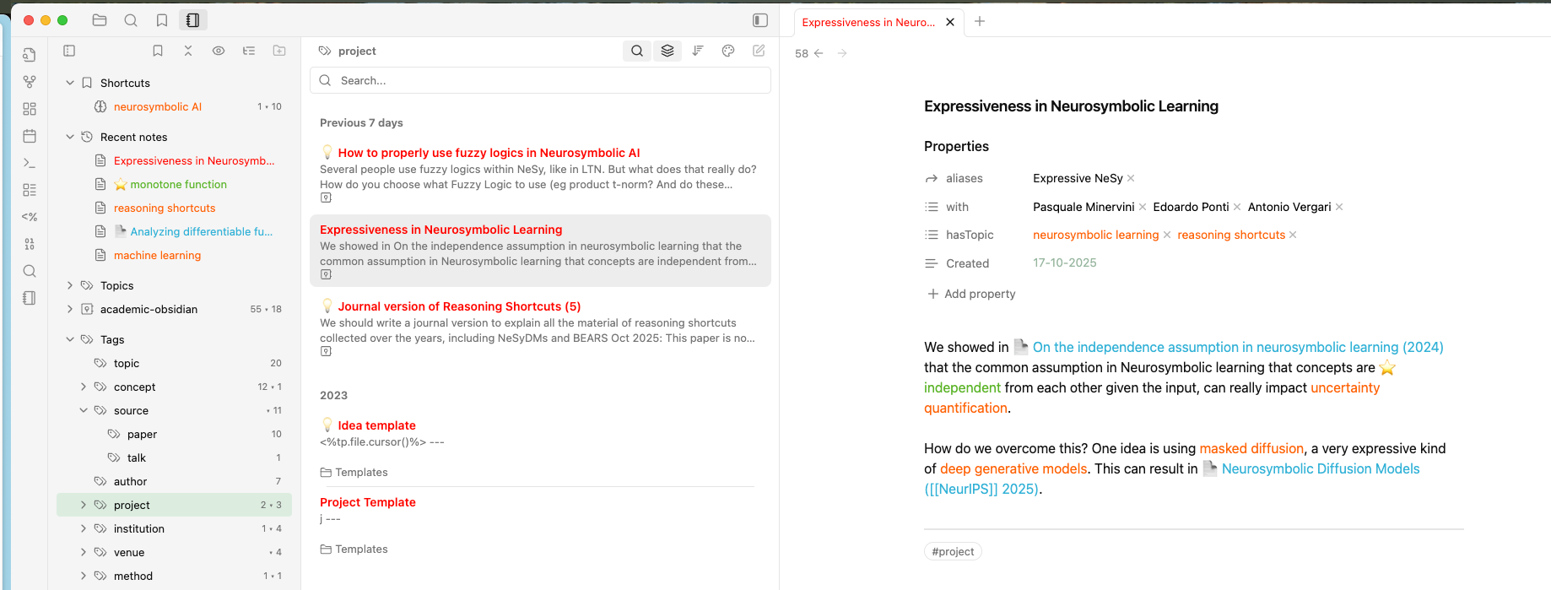Click the command palette terminal icon

(30, 163)
